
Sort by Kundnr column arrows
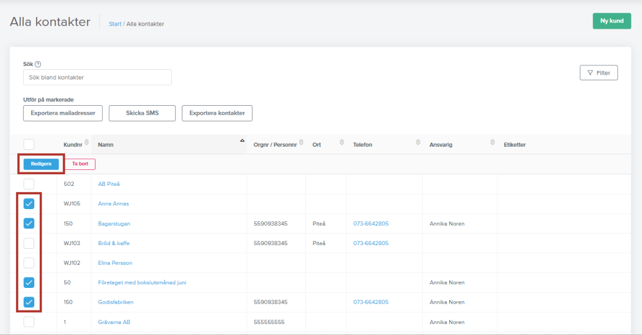(86, 143)
